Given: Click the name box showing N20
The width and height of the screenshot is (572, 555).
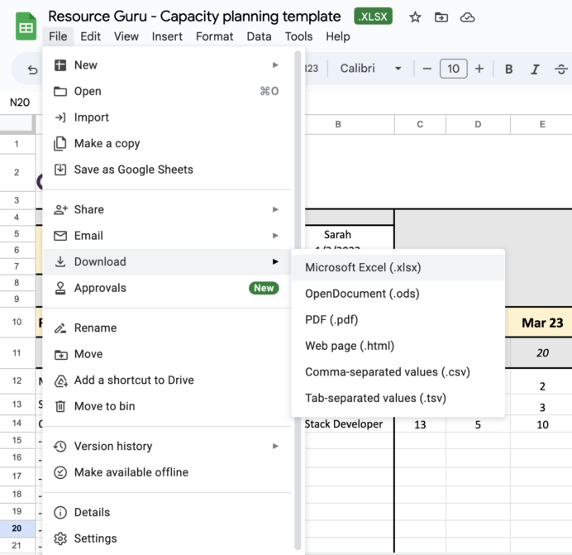Looking at the screenshot, I should coord(20,103).
